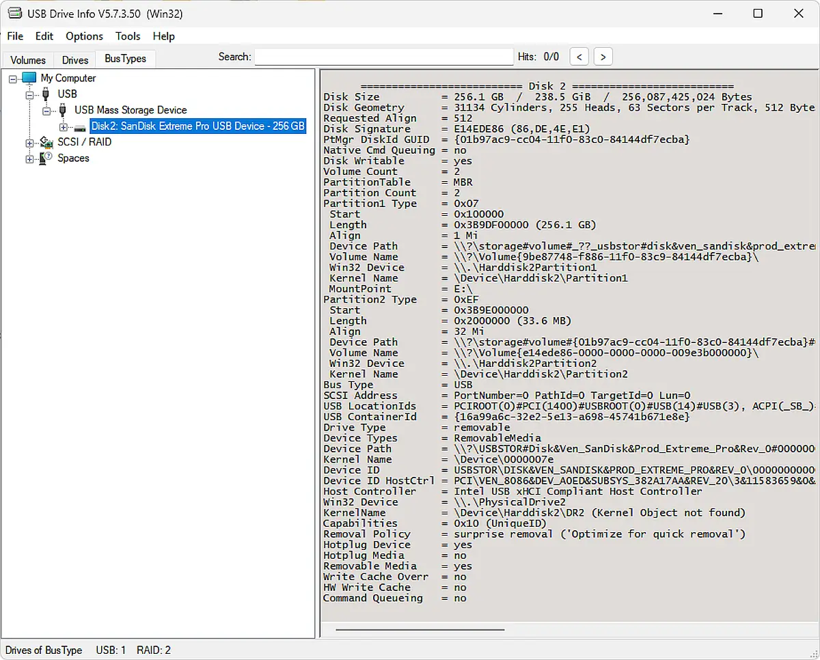Go to previous search hit button

pos(579,57)
